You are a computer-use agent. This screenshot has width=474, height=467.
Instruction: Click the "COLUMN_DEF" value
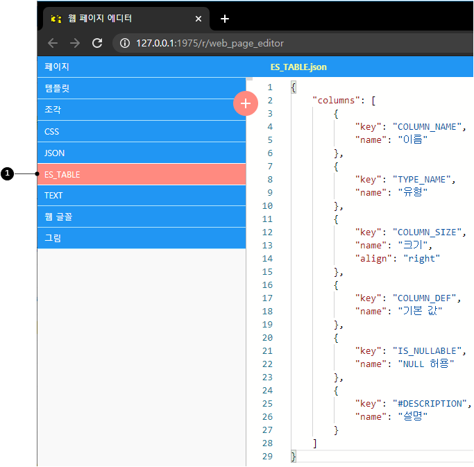point(425,298)
